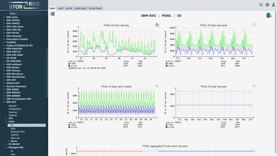Expand the EMC-VMAX2 tree node arrow
Viewport: 277px width, 156px height.
tap(4, 20)
